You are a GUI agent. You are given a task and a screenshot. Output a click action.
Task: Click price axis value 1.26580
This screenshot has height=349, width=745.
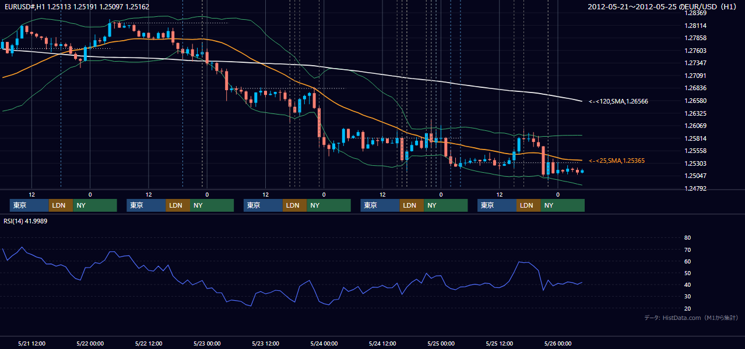(x=695, y=101)
